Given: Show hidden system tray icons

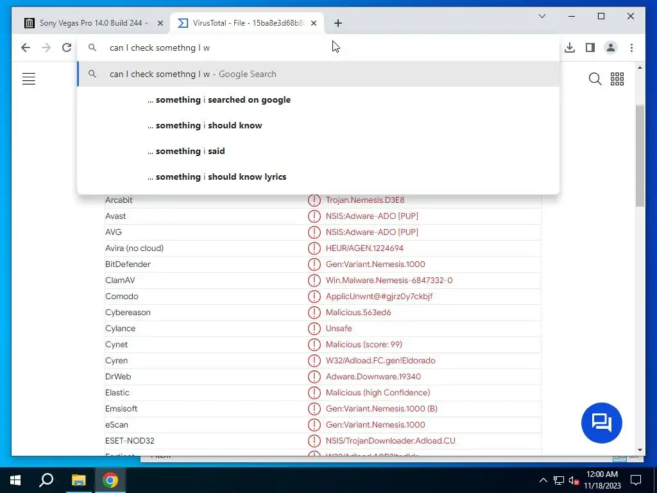Looking at the screenshot, I should pos(543,480).
